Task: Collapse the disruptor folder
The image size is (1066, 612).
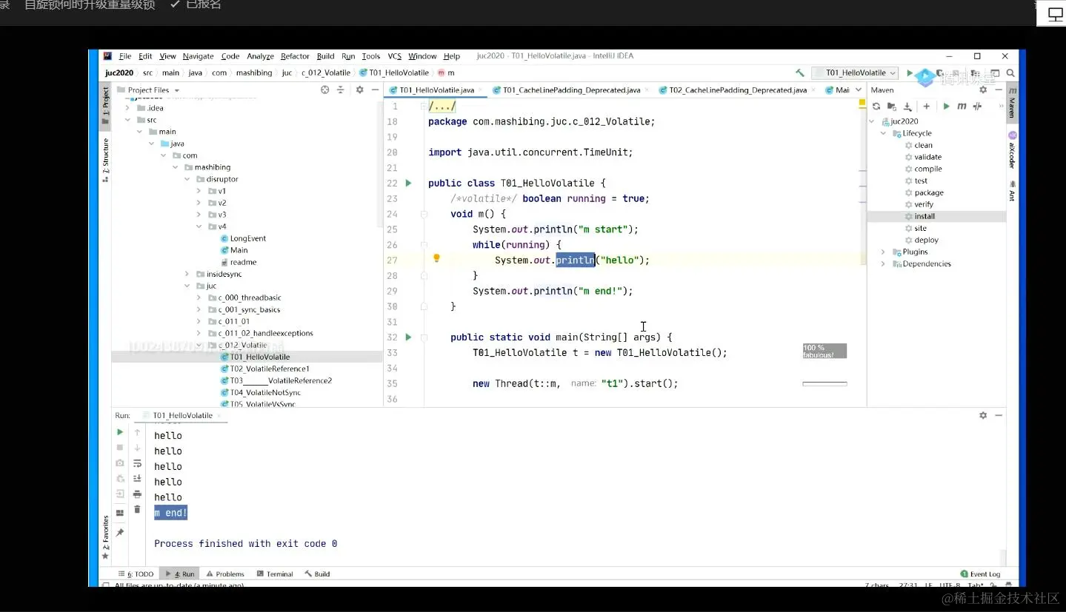Action: click(x=187, y=179)
